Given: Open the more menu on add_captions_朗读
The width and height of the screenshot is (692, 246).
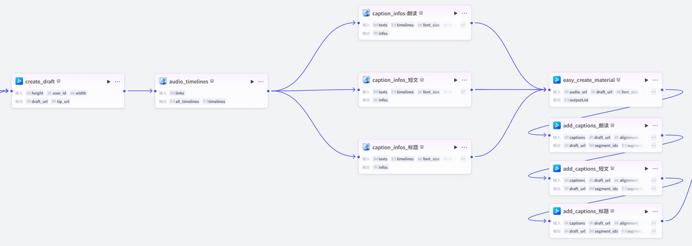Looking at the screenshot, I should (x=655, y=126).
